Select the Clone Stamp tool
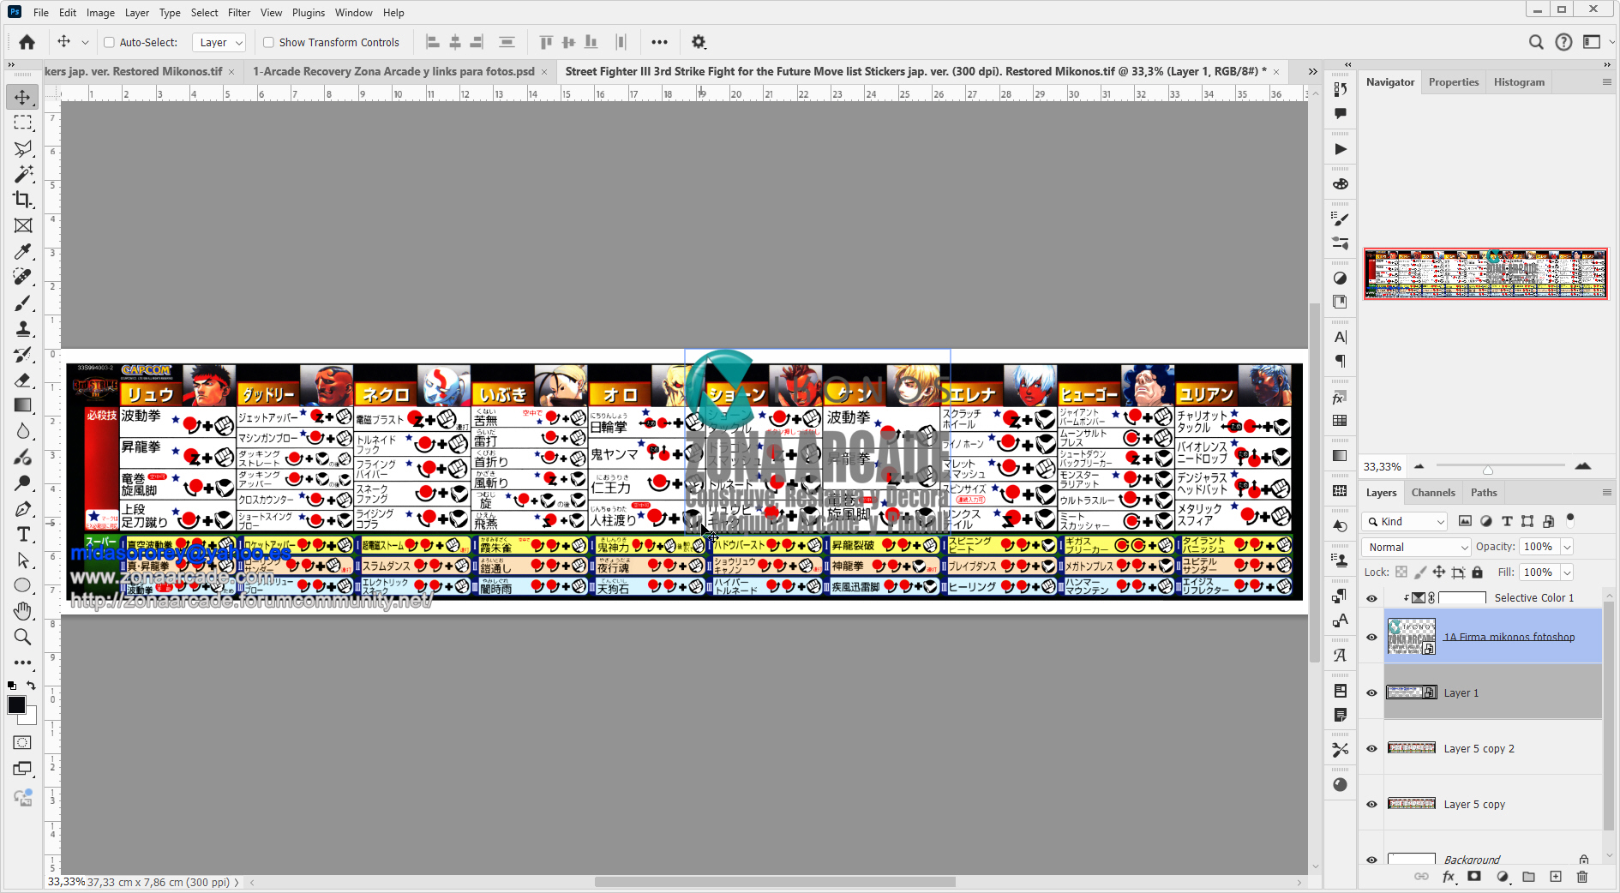The image size is (1620, 893). pyautogui.click(x=23, y=328)
